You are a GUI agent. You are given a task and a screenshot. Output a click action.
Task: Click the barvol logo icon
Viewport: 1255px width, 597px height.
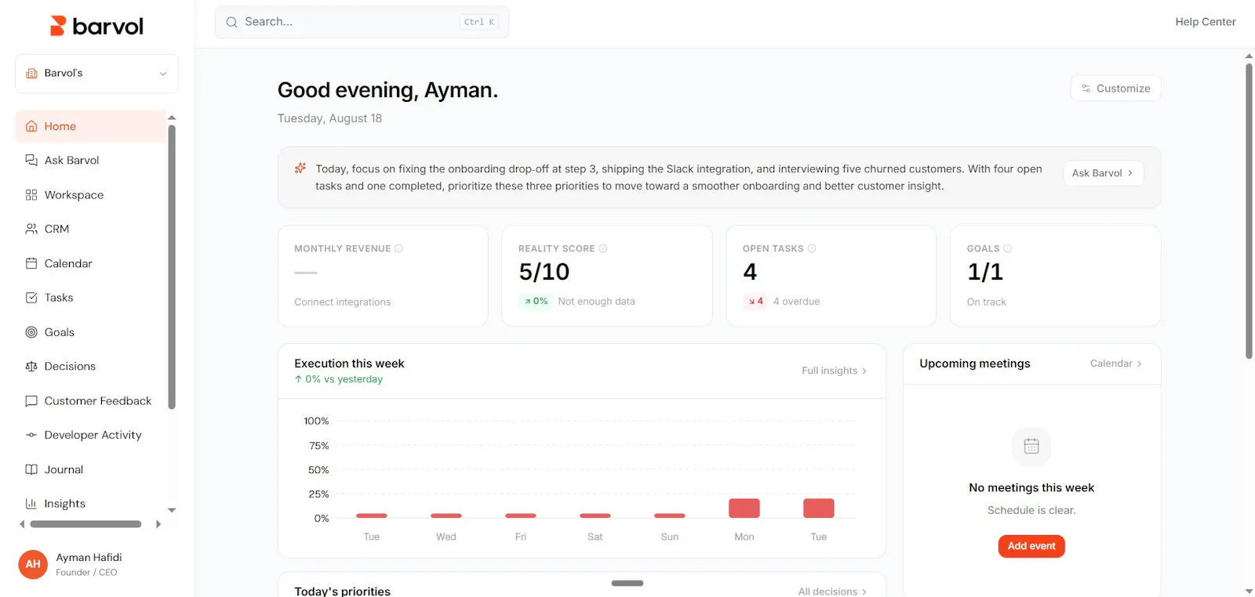pyautogui.click(x=57, y=26)
